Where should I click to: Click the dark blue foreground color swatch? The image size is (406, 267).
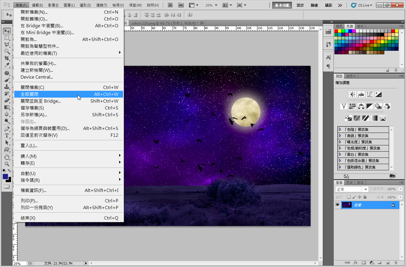click(5, 177)
